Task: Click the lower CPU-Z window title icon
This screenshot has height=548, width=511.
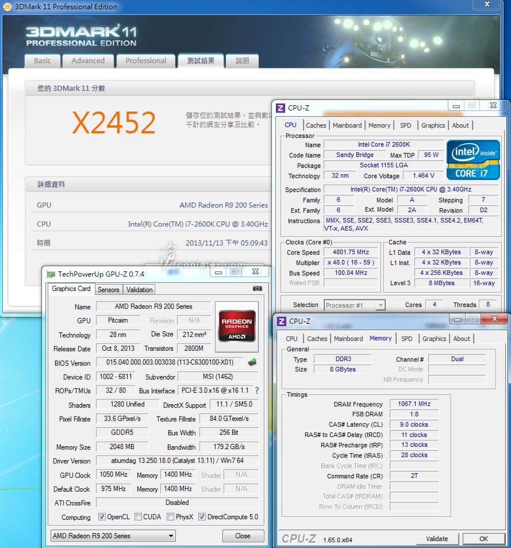Action: (x=282, y=321)
